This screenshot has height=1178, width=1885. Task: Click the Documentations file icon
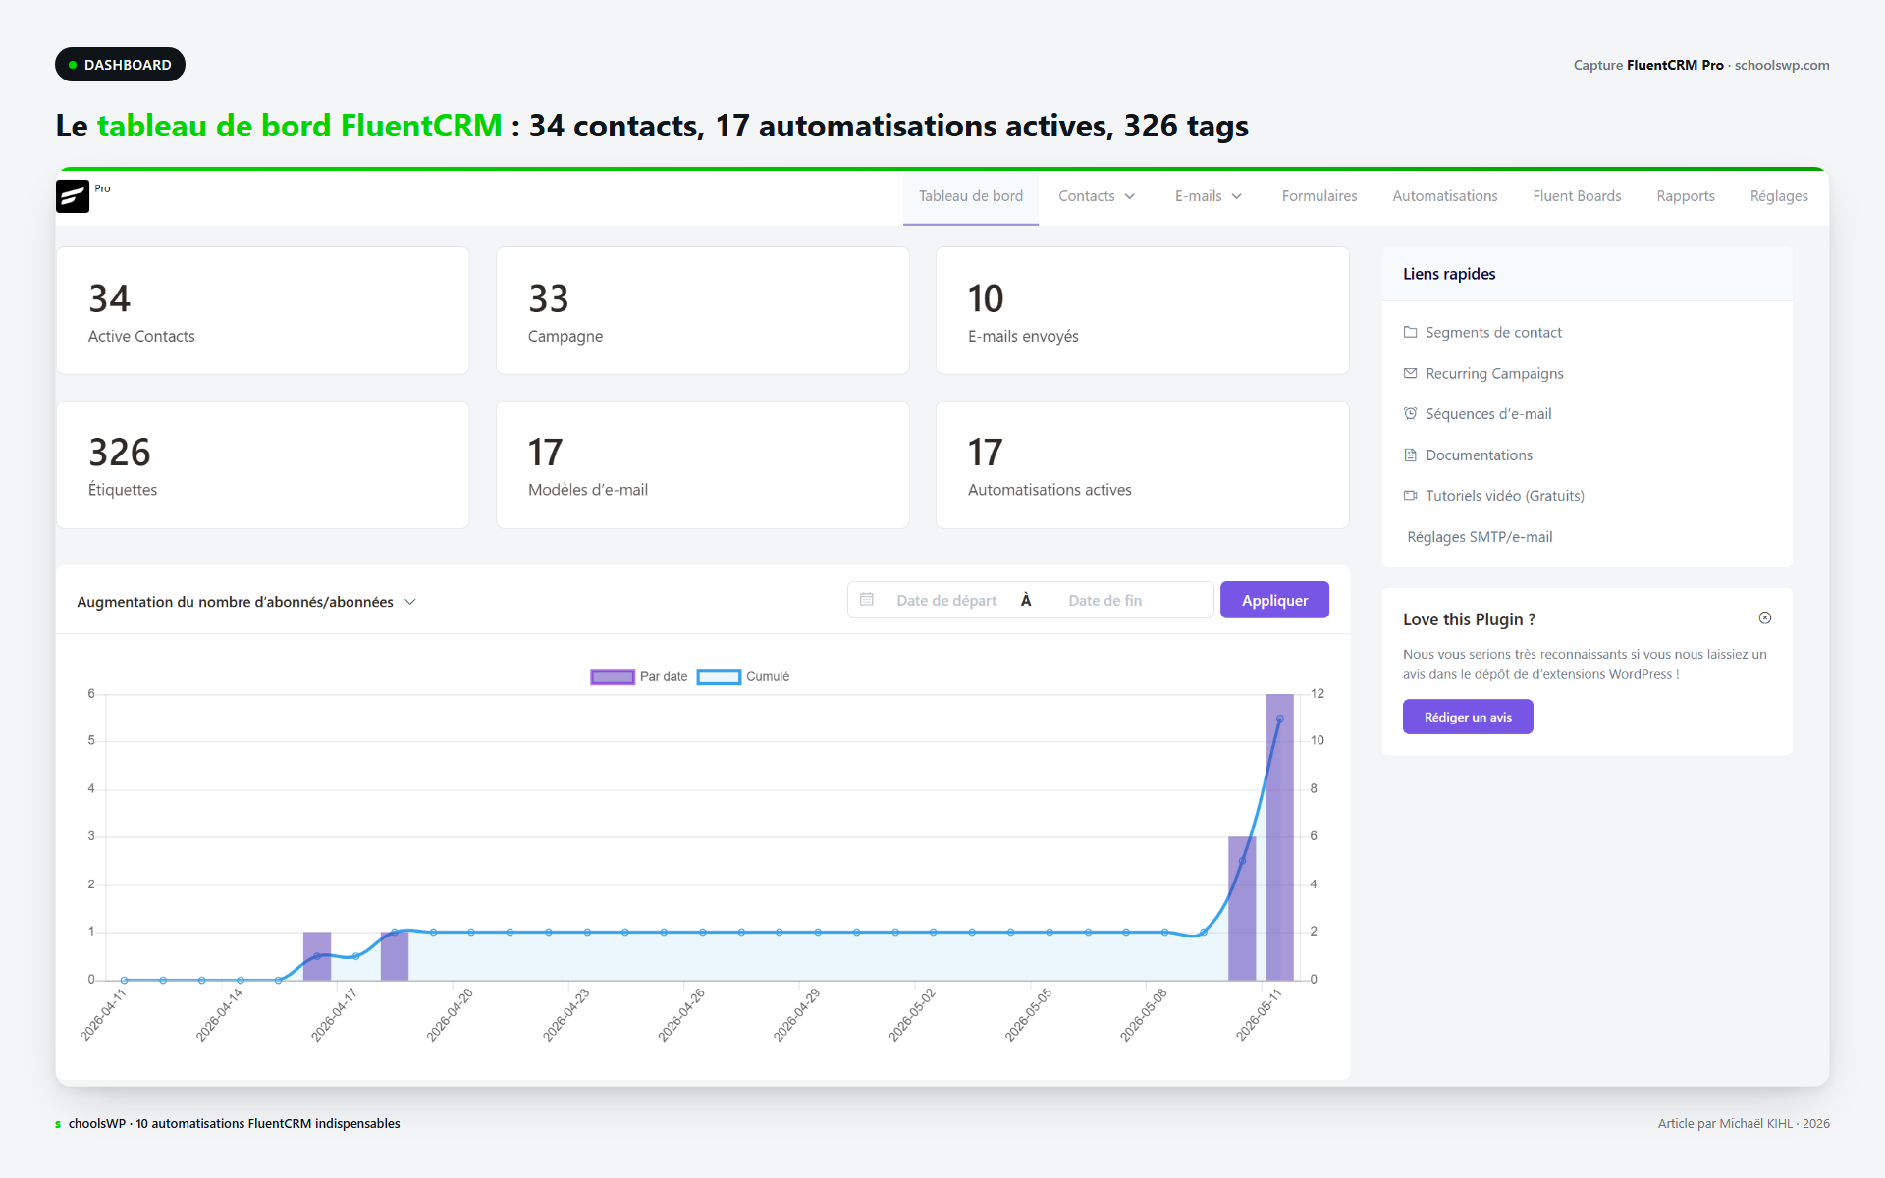[1410, 455]
